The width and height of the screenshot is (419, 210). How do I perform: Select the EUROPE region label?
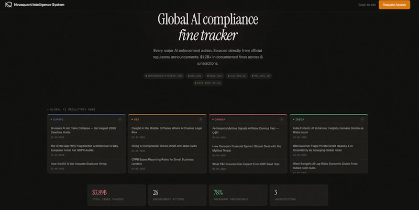pyautogui.click(x=57, y=120)
